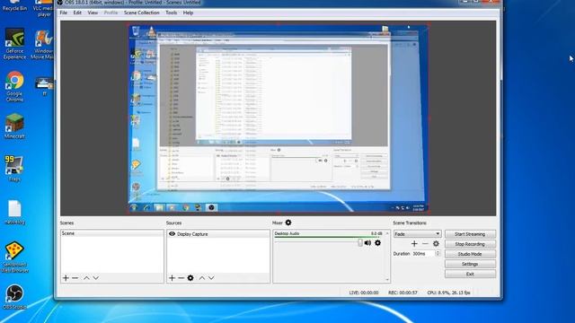Select the Scene entry in the Scenes list
The width and height of the screenshot is (575, 323).
111,233
